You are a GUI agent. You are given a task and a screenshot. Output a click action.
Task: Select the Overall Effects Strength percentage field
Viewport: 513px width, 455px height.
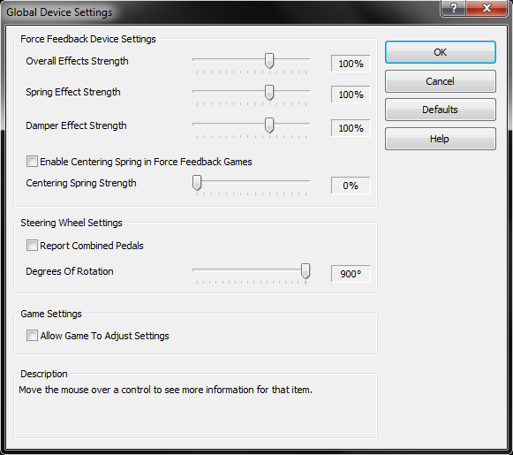pos(351,64)
